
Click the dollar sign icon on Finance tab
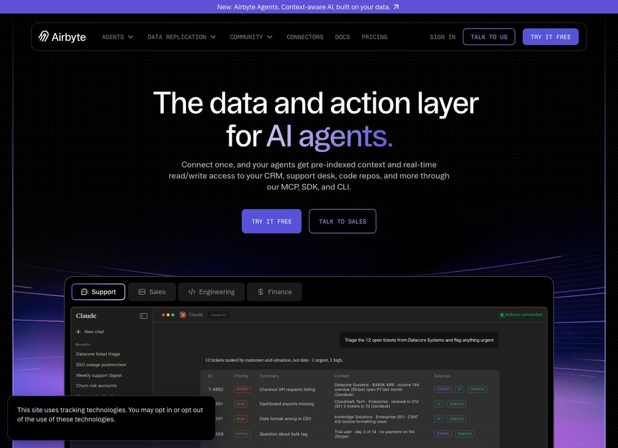261,292
